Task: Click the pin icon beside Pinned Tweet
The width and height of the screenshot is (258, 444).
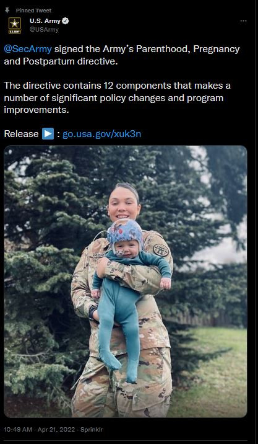Action: click(7, 11)
